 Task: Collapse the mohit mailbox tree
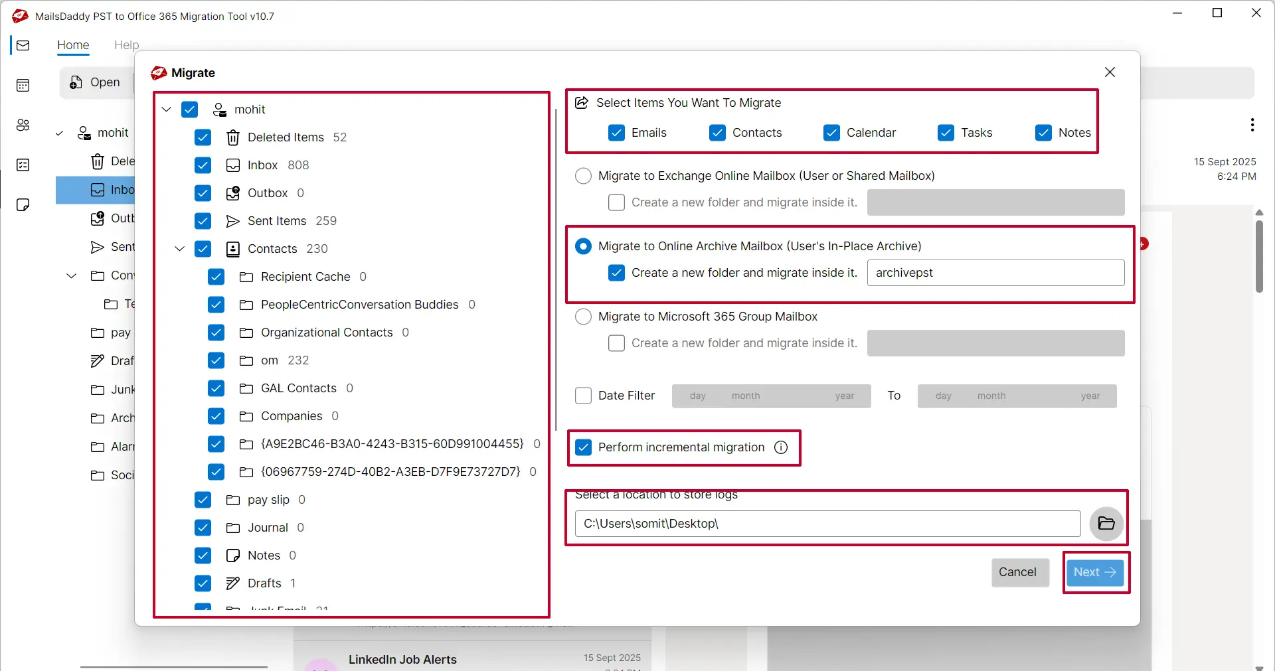click(165, 110)
